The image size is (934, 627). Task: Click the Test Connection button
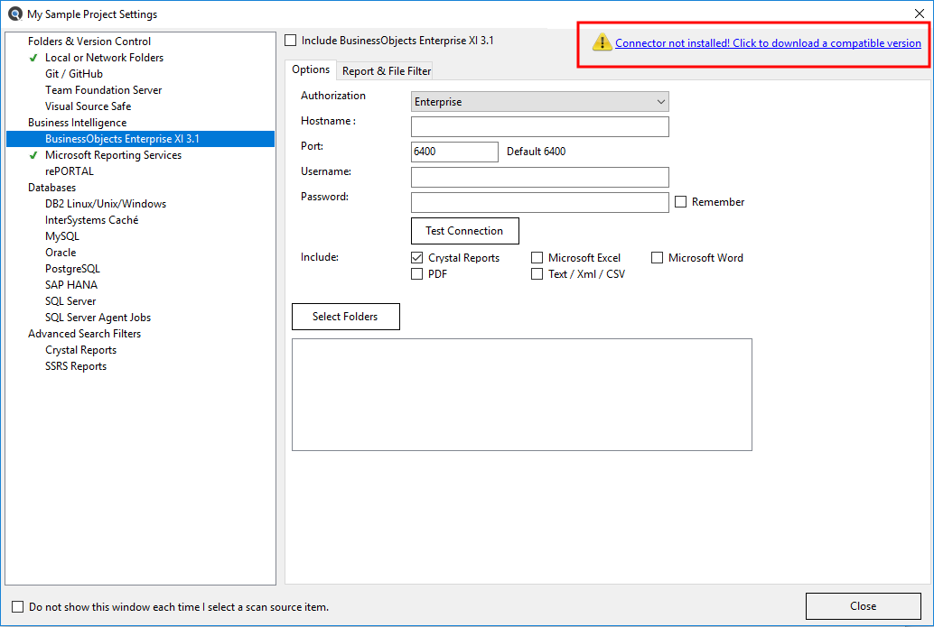coord(464,231)
